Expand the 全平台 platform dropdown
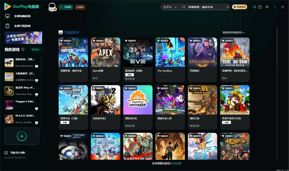The image size is (289, 171). [x=170, y=7]
